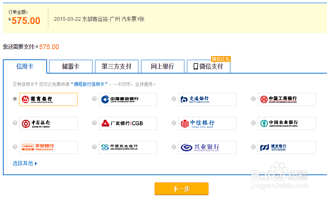Open the 第三方支付 tab
Image resolution: width=327 pixels, height=197 pixels.
click(117, 66)
